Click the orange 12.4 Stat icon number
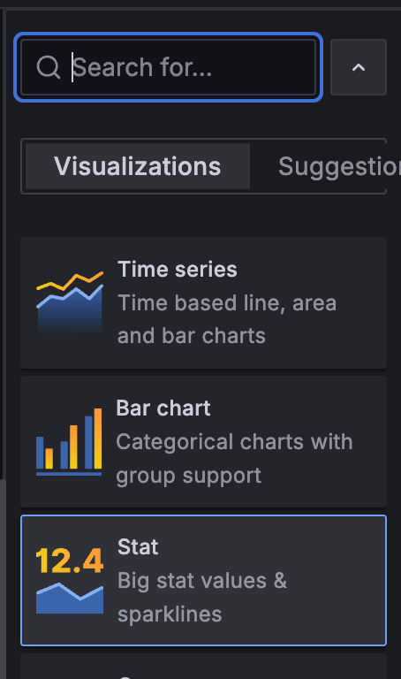Screen dimensions: 401x679 click(x=69, y=561)
